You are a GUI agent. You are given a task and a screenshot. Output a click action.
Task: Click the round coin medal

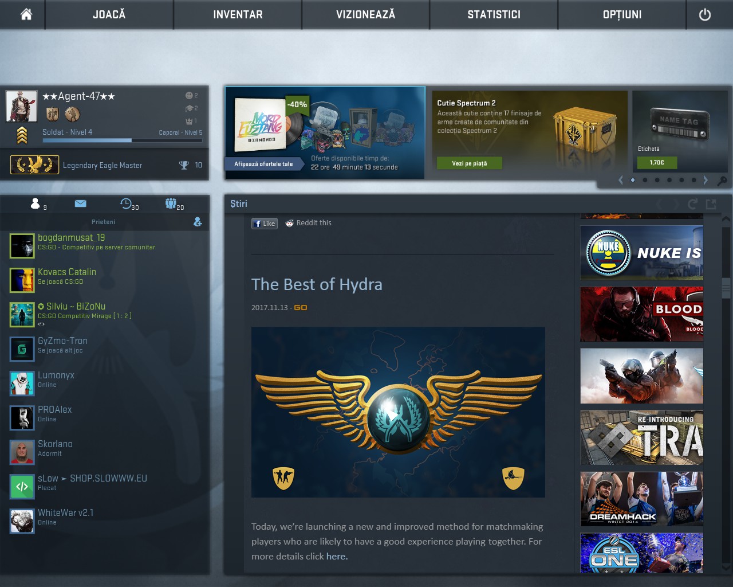coord(72,114)
